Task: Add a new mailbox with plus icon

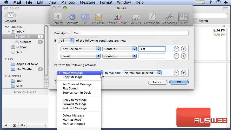Action: (6, 125)
